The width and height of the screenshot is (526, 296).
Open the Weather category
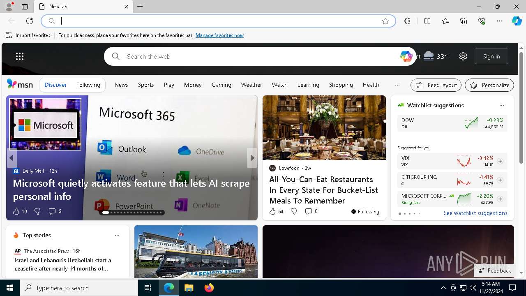(251, 85)
